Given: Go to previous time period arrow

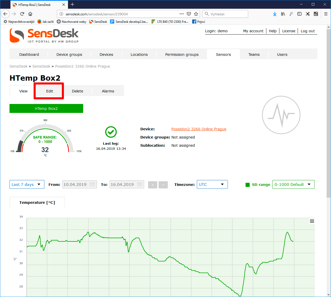Looking at the screenshot, I should click(153, 185).
